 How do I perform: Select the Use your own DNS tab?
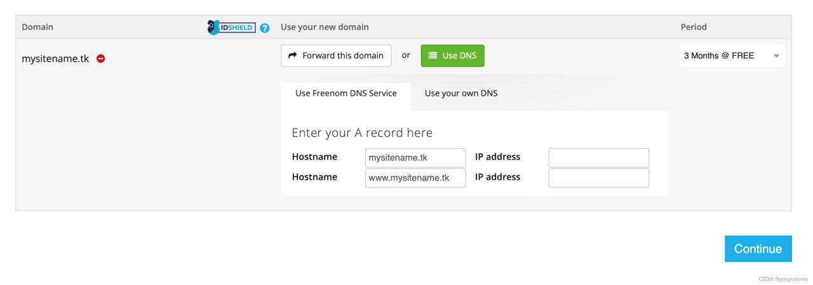click(461, 93)
